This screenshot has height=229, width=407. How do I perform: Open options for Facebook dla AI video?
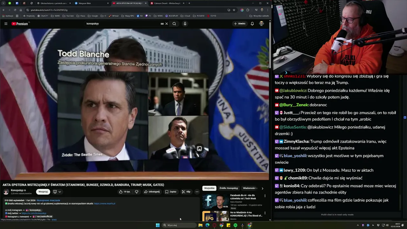coord(265,196)
